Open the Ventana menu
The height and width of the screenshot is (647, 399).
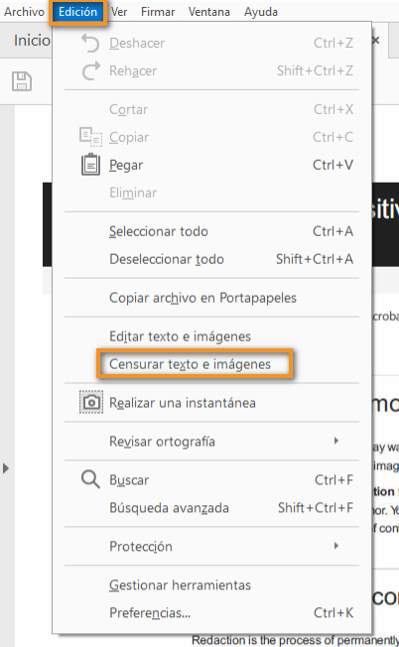[209, 12]
